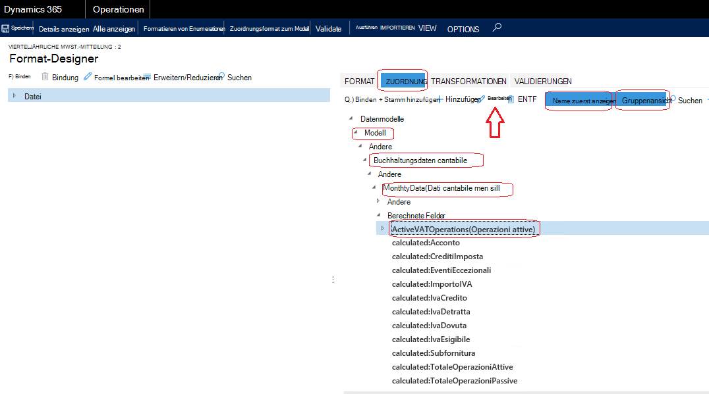Open the VALIDIERUNGEN tab

pyautogui.click(x=543, y=82)
